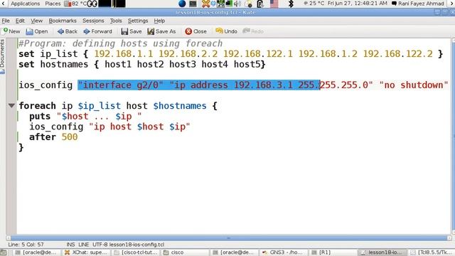
Task: Click the Rani Fayez Ahmad user menu
Action: tap(418, 4)
